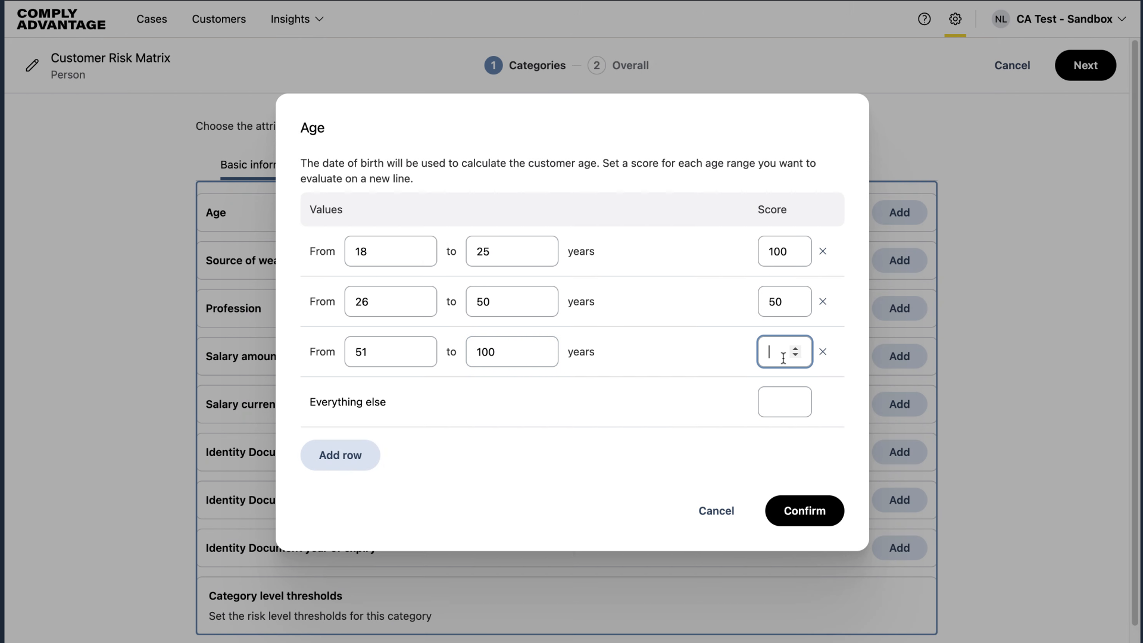Click the NL avatar badge
The image size is (1143, 643).
[x=1001, y=19]
